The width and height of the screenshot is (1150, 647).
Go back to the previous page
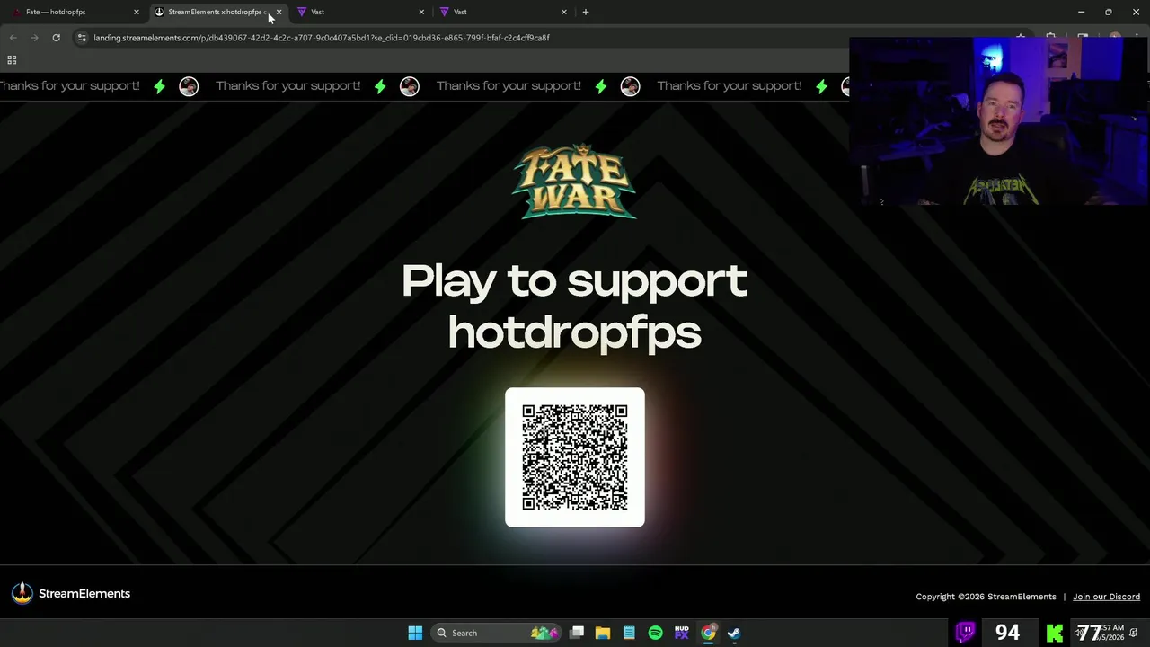coord(13,38)
